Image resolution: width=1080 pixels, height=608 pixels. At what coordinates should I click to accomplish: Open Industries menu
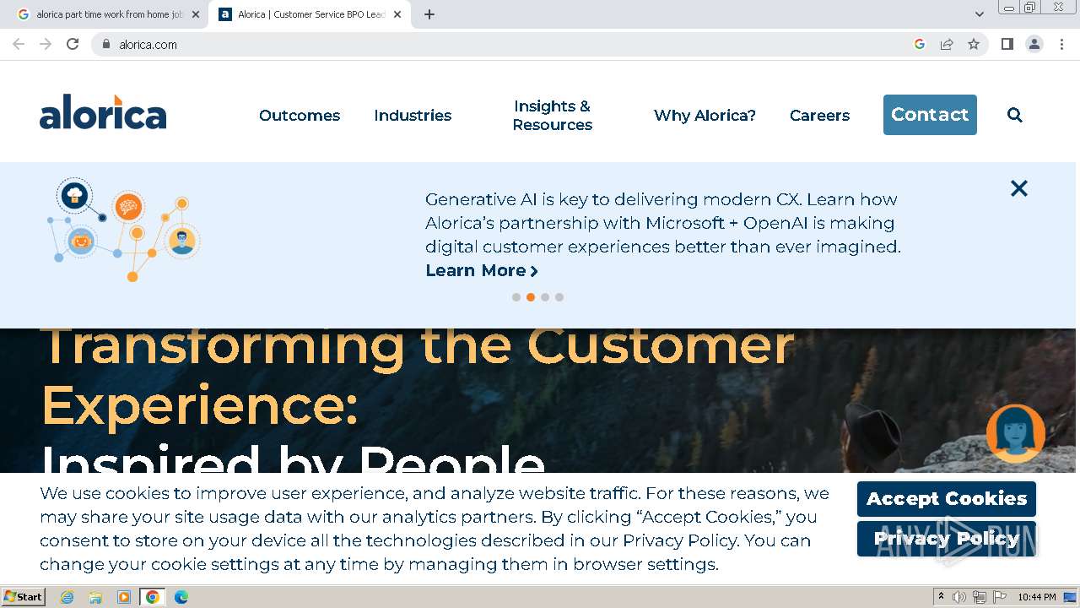(x=413, y=115)
